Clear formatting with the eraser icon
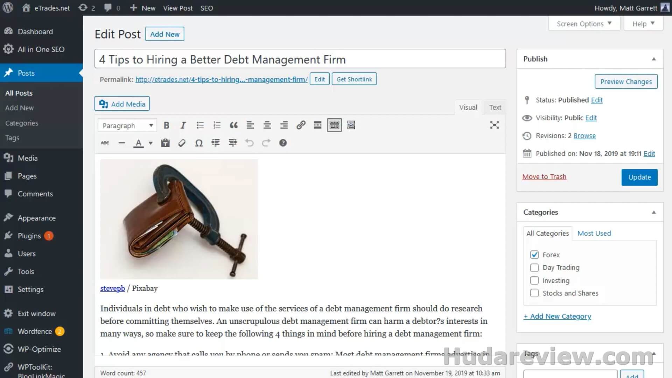Image resolution: width=672 pixels, height=378 pixels. pos(182,143)
